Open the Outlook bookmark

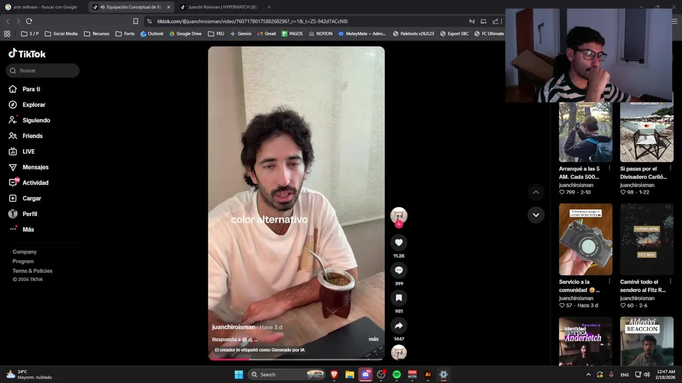click(x=152, y=34)
